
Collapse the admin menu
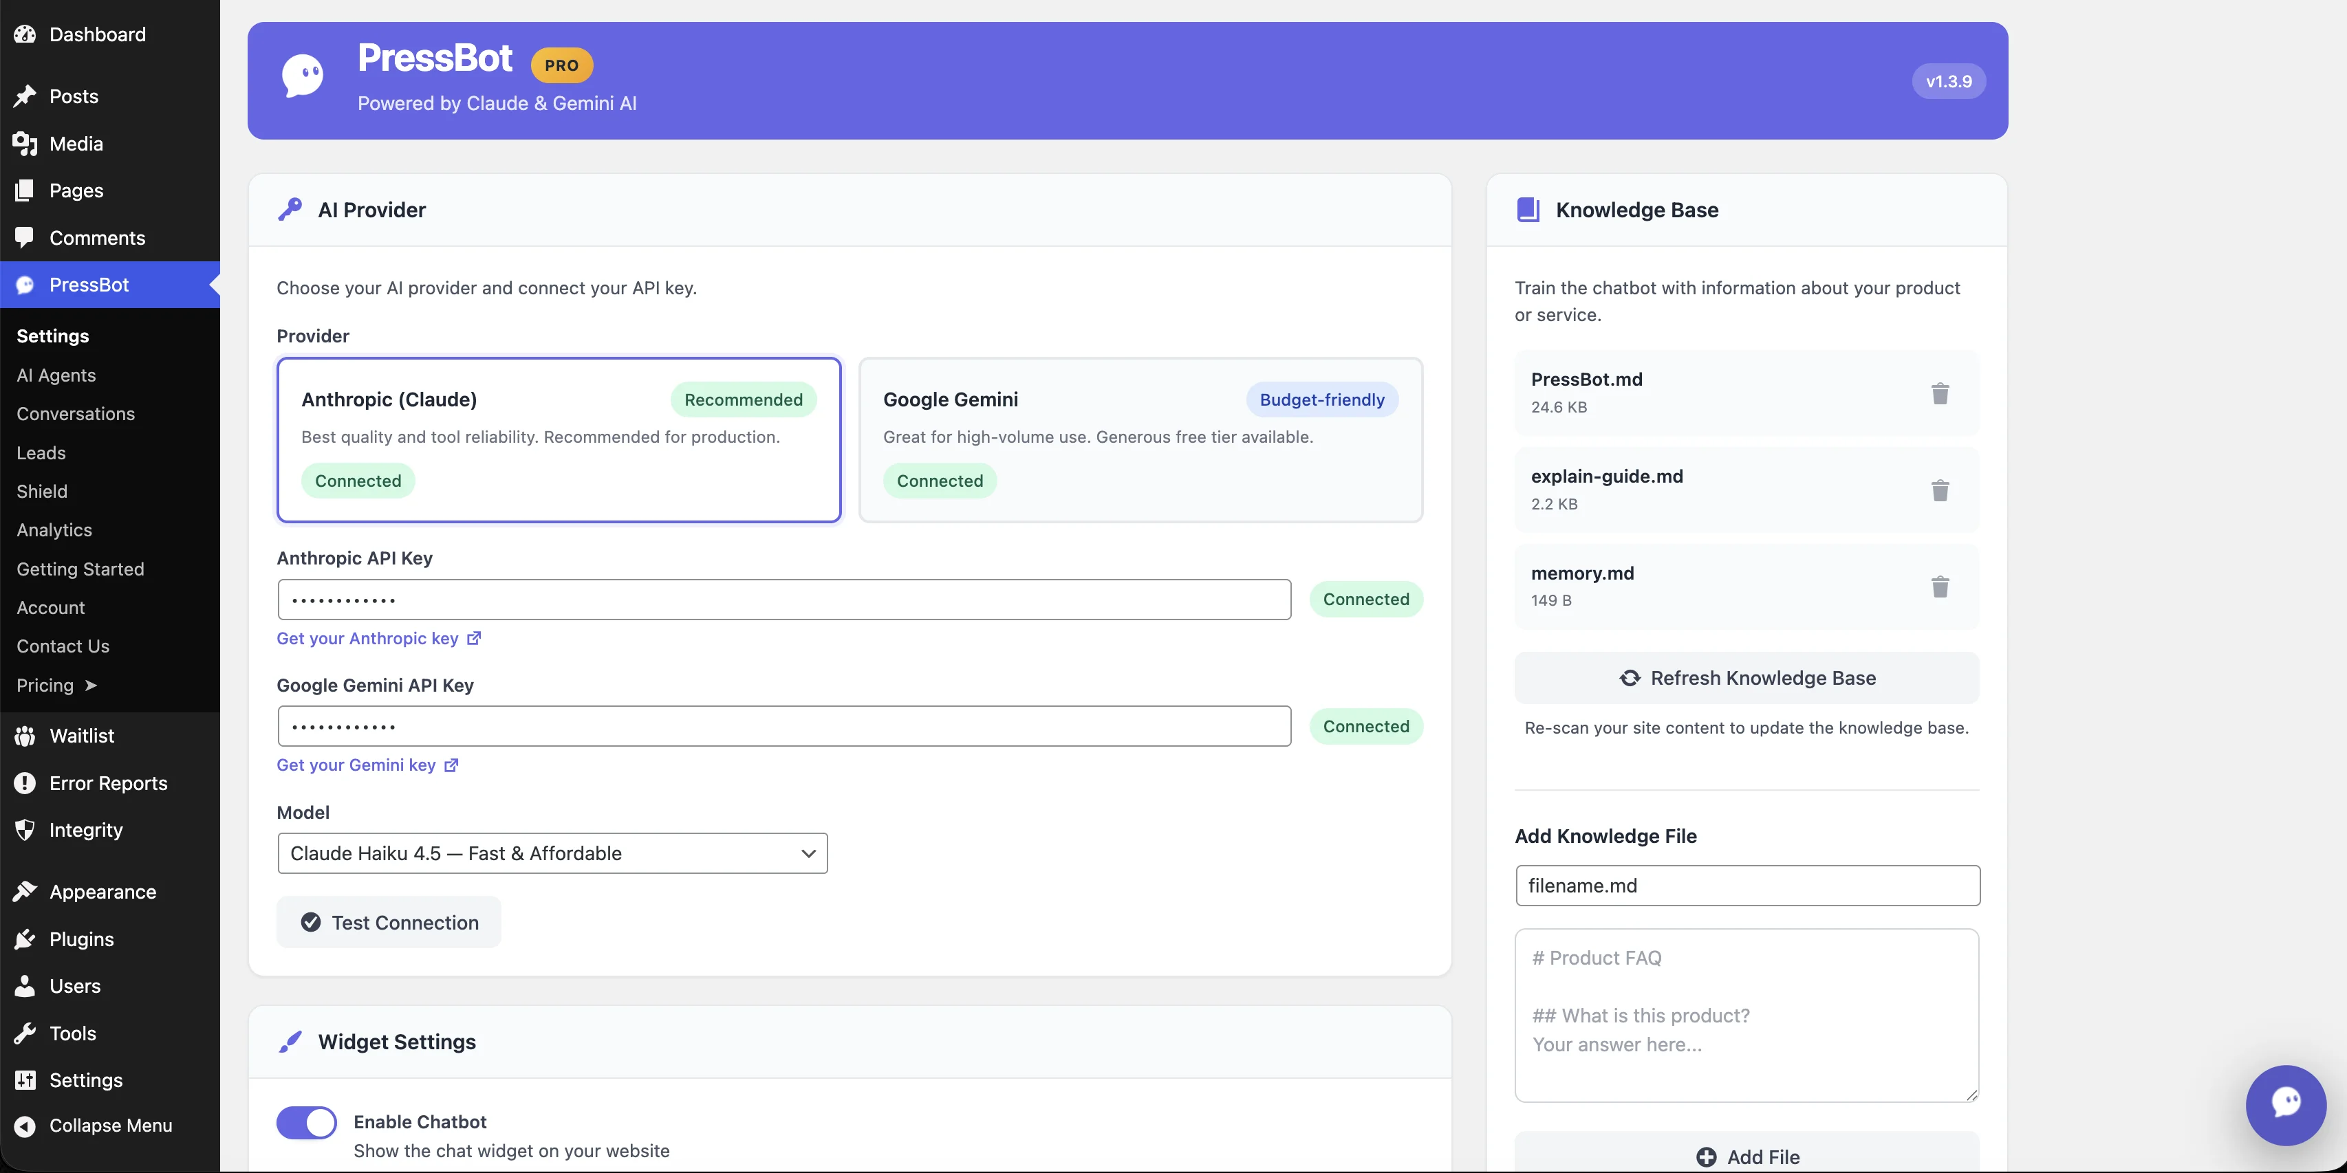pyautogui.click(x=110, y=1125)
